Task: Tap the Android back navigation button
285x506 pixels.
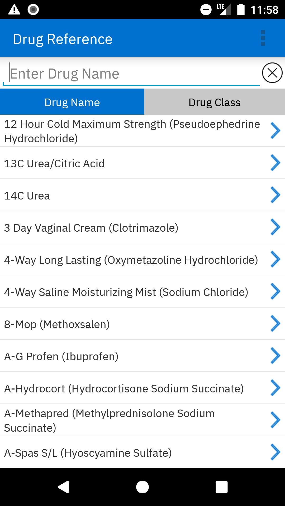Action: [64, 486]
